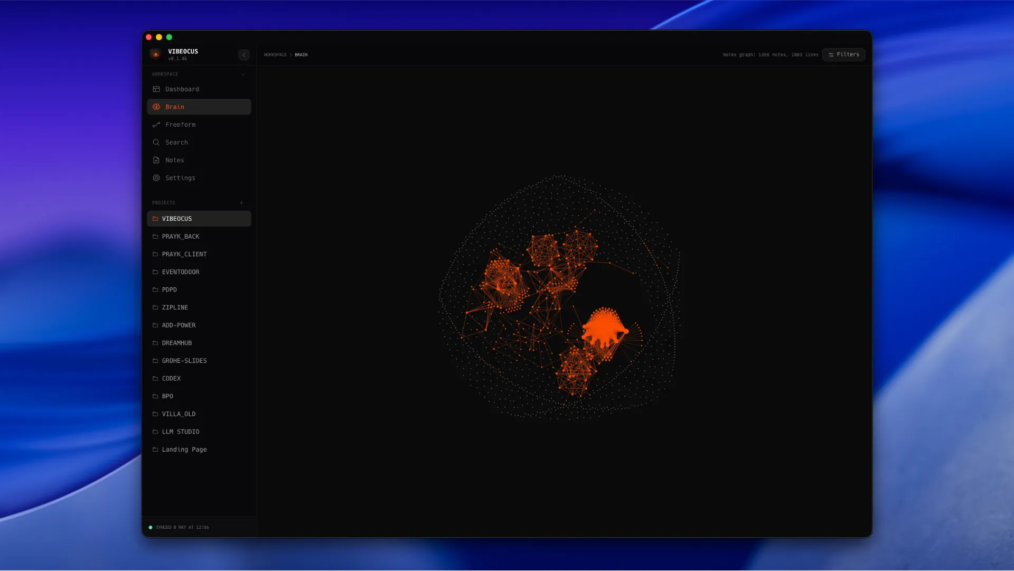Click the Search magnifier icon

click(156, 143)
